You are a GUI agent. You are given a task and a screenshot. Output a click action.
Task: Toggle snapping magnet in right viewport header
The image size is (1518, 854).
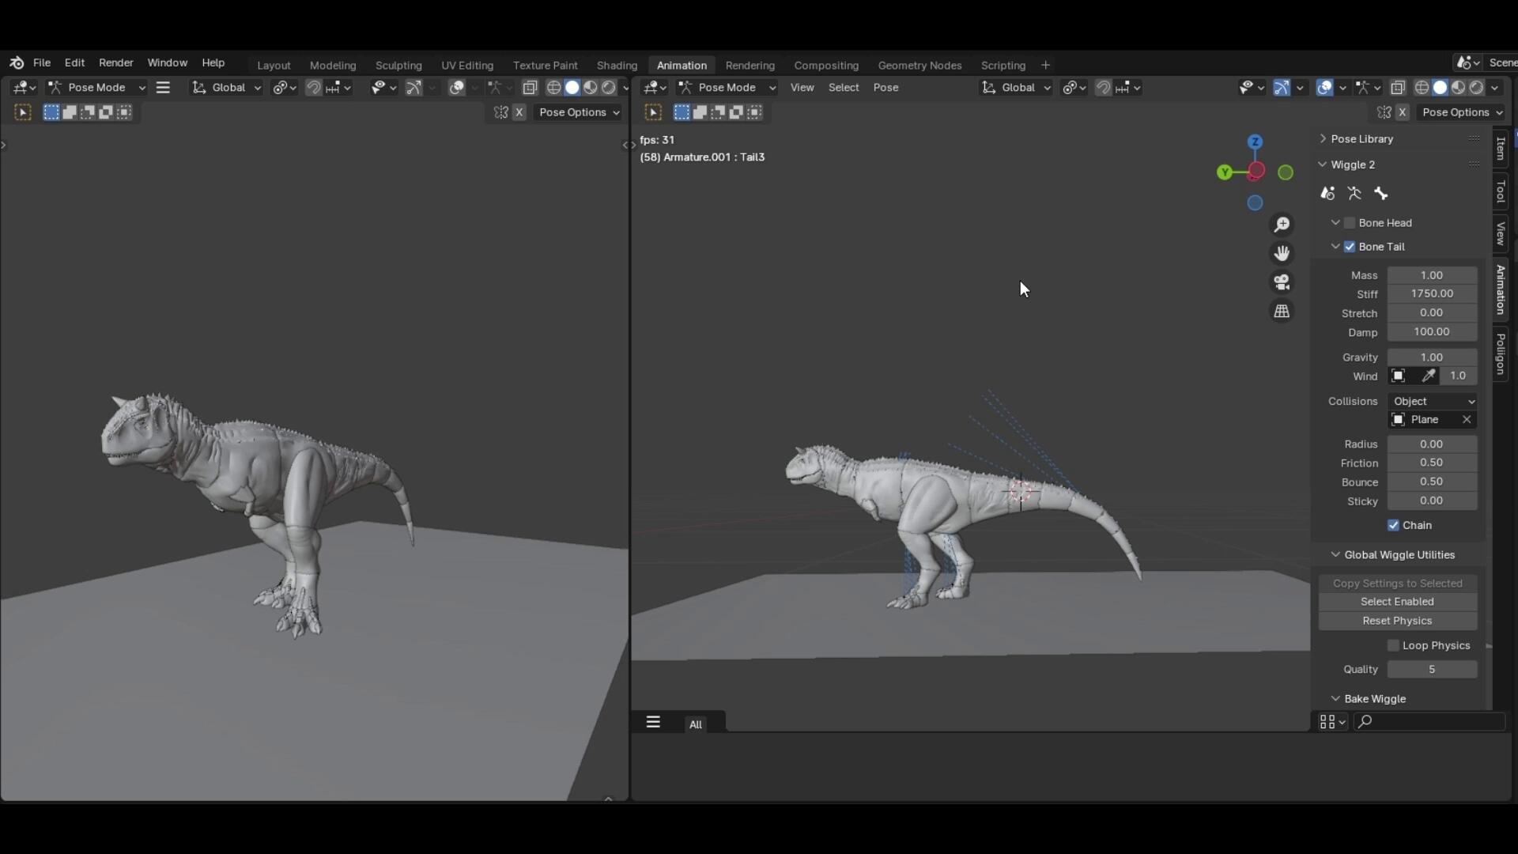[1103, 88]
